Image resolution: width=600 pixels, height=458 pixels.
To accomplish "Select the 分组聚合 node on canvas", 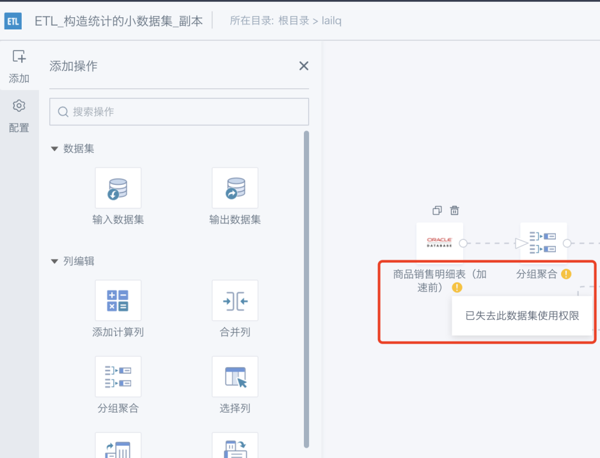I will point(543,243).
